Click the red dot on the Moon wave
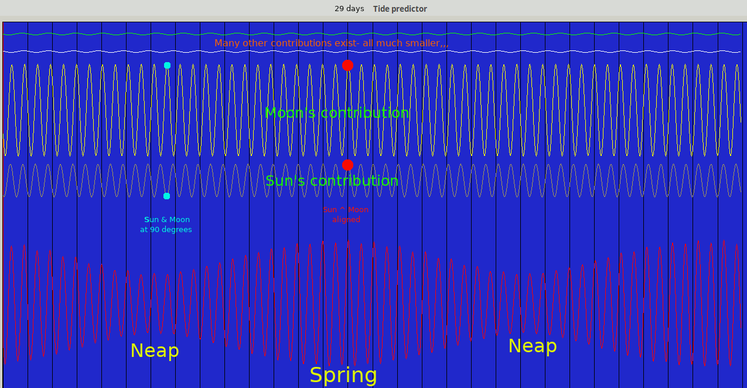Screen dimensions: 747x388 [x=347, y=65]
